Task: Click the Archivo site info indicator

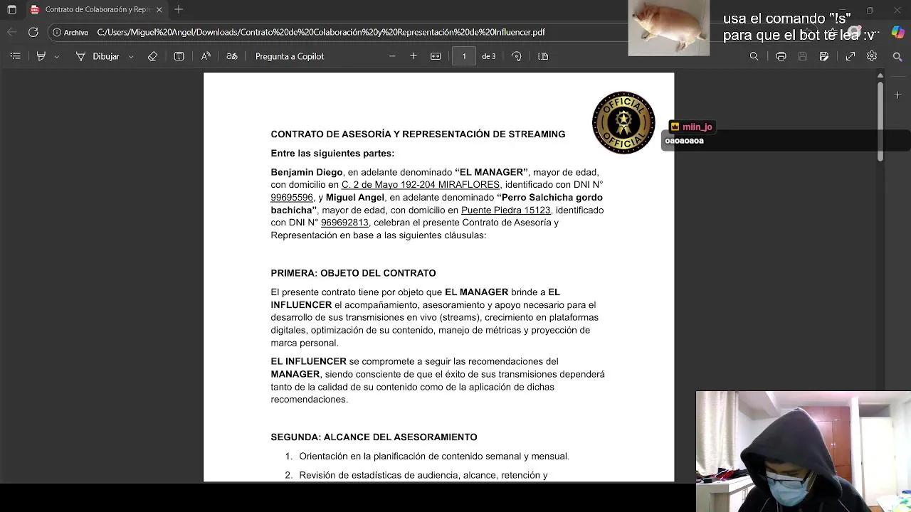Action: coord(70,32)
